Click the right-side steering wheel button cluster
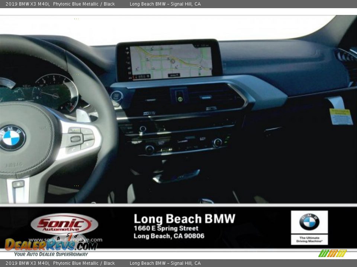This screenshot has height=267, width=357. point(79,139)
